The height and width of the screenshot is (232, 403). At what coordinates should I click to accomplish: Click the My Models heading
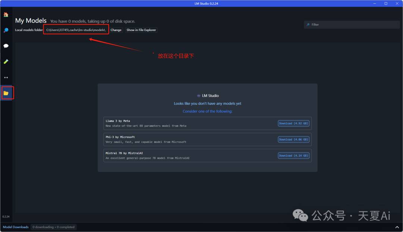point(31,21)
